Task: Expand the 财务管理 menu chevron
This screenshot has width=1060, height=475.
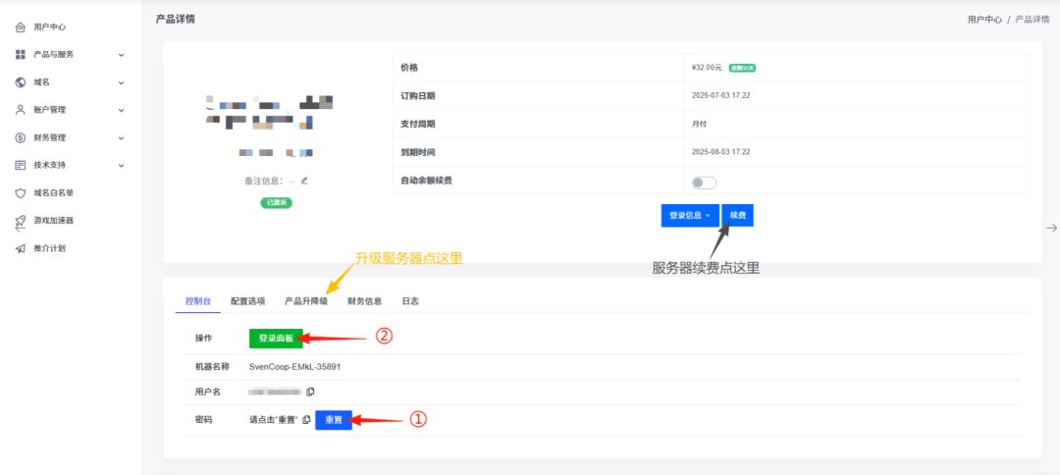Action: [121, 137]
